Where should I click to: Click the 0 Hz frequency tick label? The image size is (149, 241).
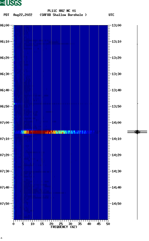(x=13, y=224)
